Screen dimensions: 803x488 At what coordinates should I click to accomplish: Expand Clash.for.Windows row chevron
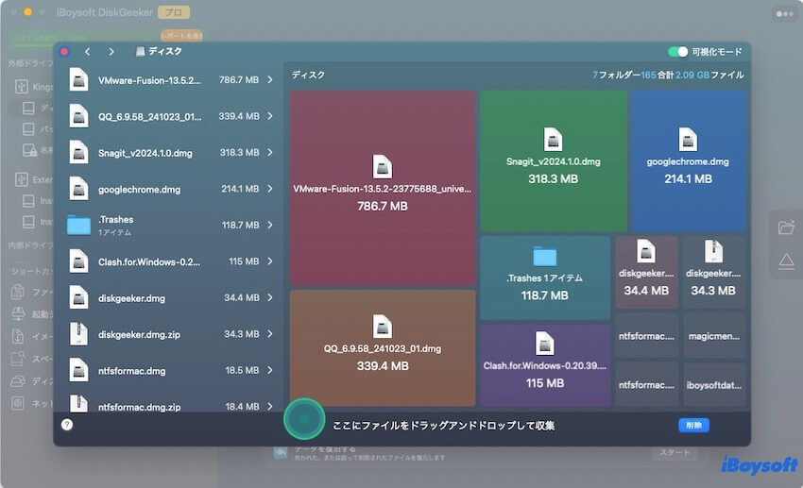point(270,261)
